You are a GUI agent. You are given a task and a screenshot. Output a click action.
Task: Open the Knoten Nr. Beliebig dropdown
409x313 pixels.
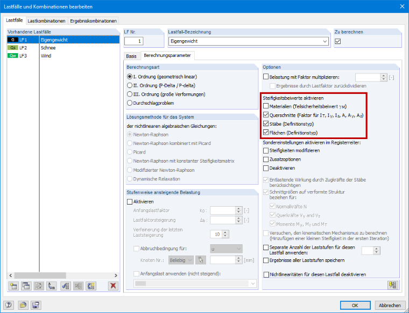click(181, 260)
